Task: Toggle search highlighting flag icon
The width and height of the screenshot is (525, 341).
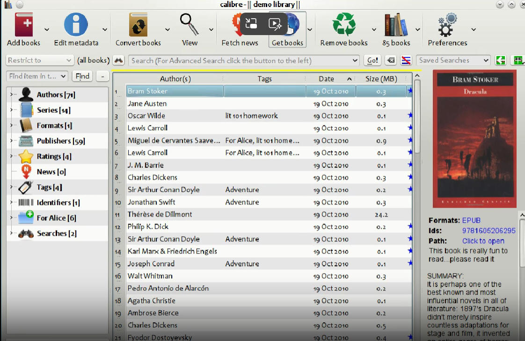Action: tap(406, 60)
